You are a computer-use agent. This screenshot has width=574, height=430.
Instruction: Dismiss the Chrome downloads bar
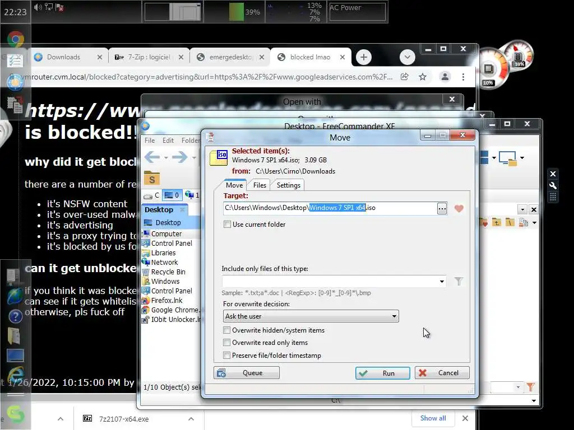[x=465, y=418]
